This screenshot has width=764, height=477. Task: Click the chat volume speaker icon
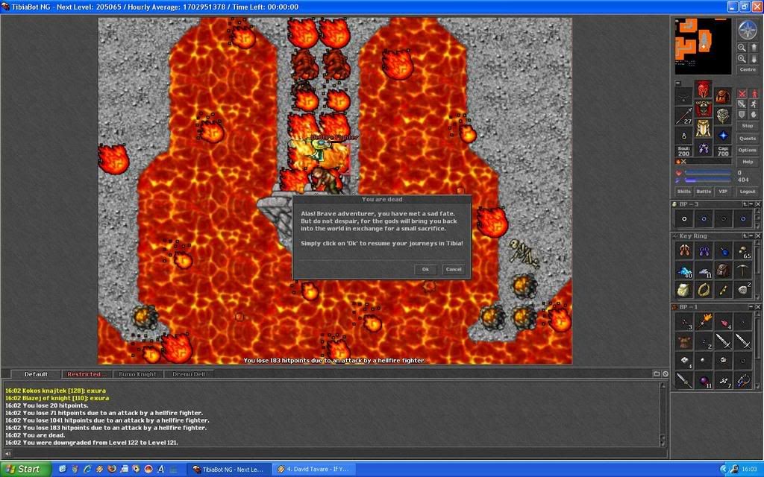[7, 454]
